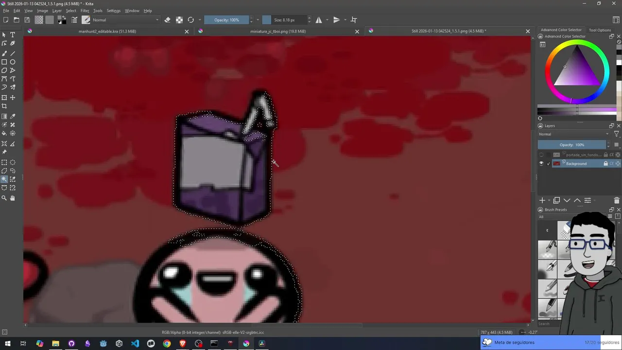Select the Crop tool in toolbox
Viewport: 622px width, 350px height.
[x=4, y=106]
